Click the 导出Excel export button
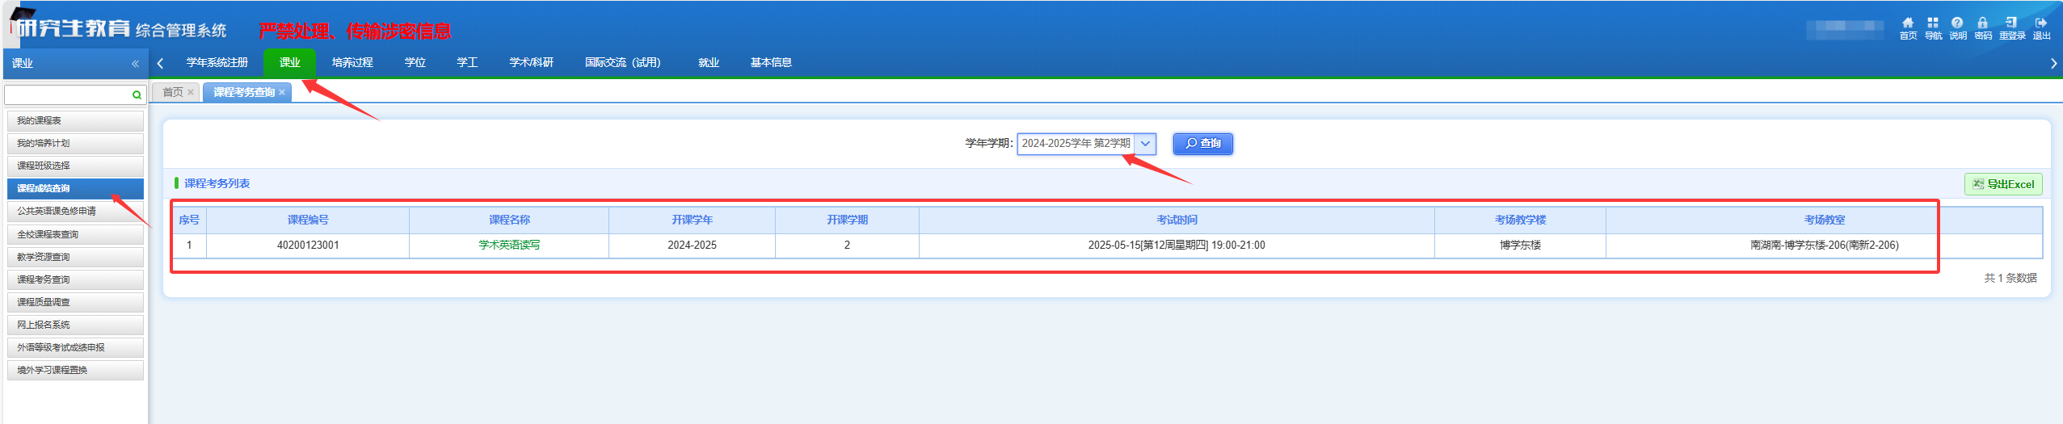 (2002, 184)
